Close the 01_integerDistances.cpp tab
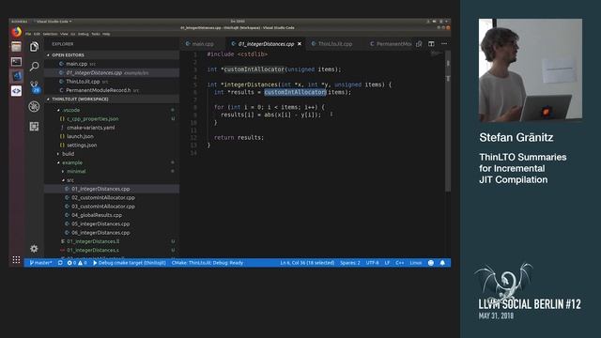The height and width of the screenshot is (338, 601). point(300,44)
